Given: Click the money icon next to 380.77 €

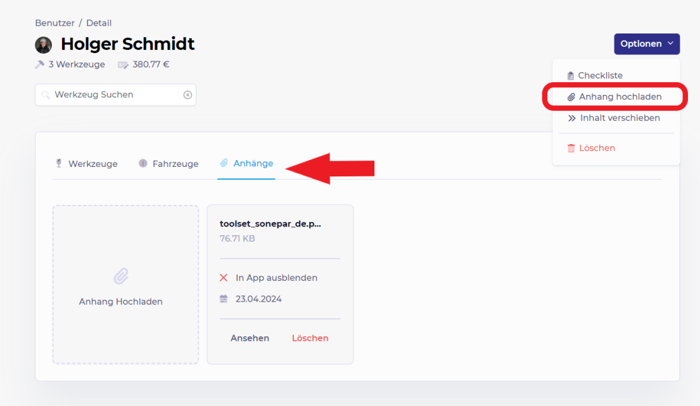Looking at the screenshot, I should click(x=123, y=65).
